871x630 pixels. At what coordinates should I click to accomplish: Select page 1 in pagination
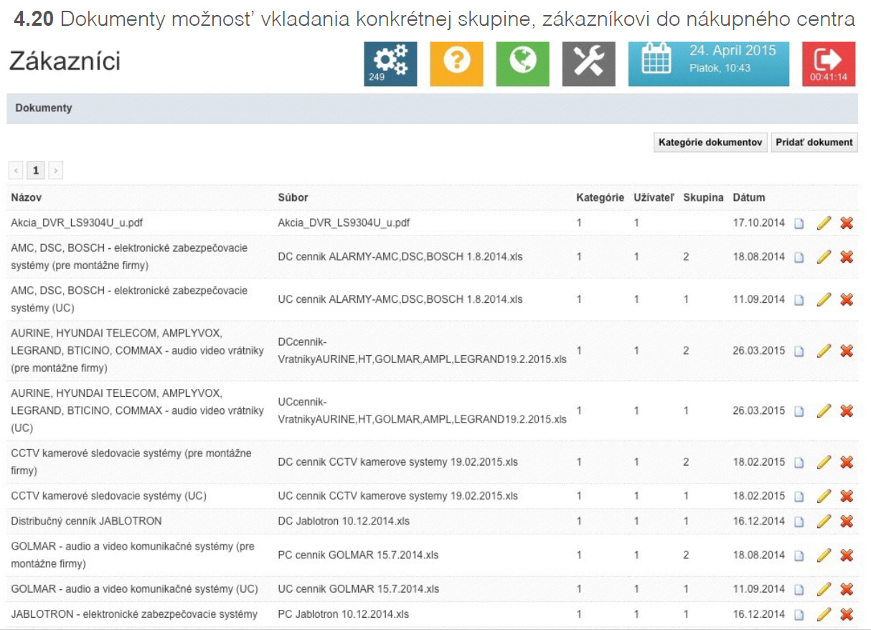35,171
